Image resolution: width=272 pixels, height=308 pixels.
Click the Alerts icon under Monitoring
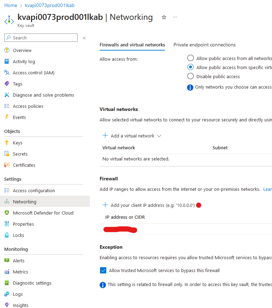point(7,261)
